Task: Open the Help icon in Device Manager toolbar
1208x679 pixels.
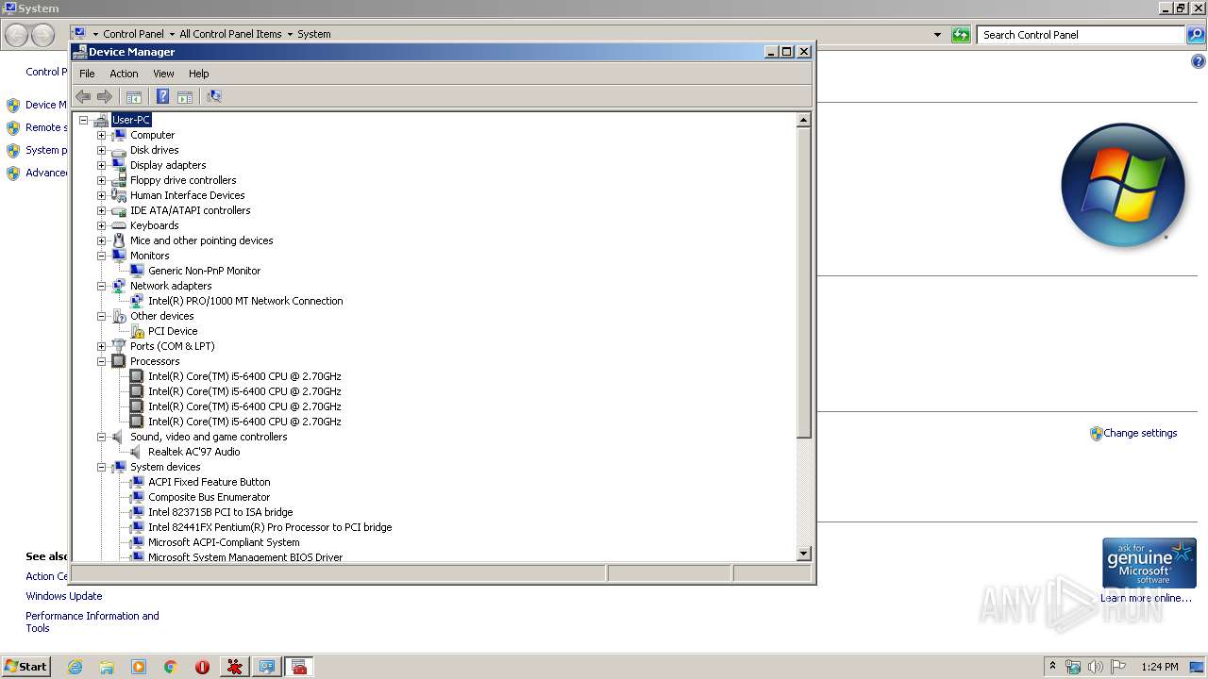Action: (162, 96)
